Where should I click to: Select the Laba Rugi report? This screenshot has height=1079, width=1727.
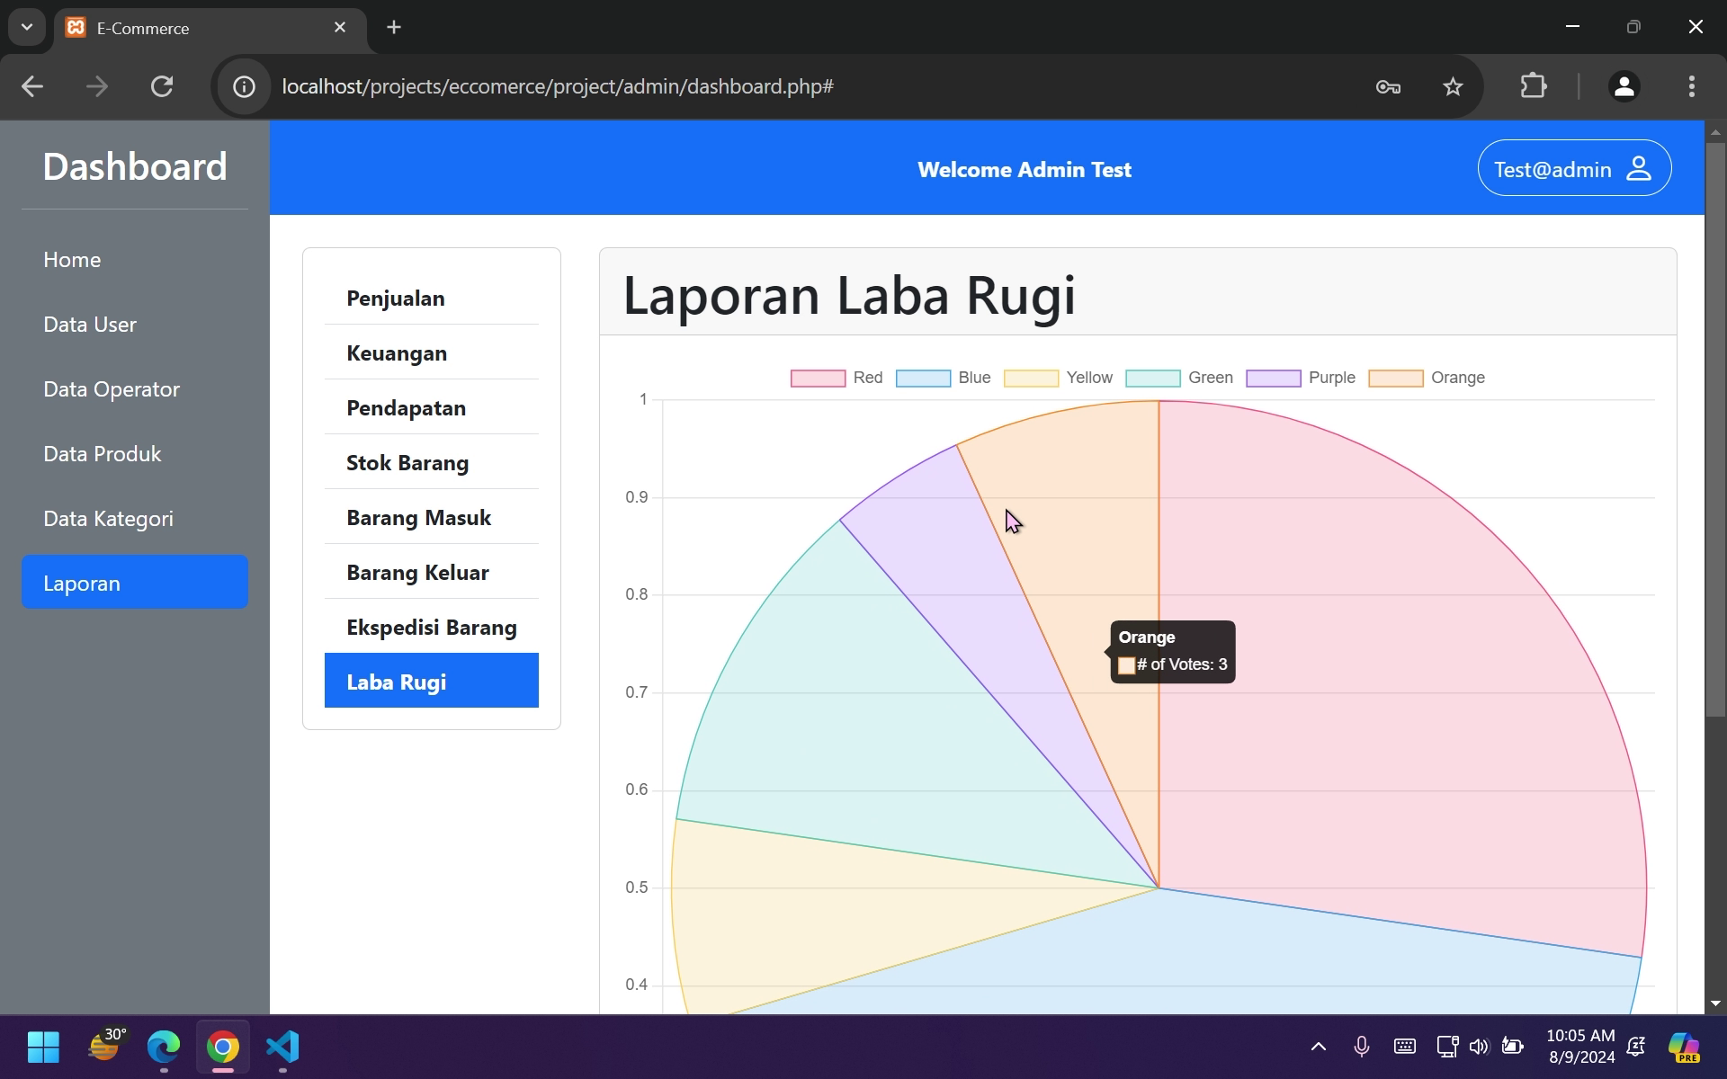(x=432, y=681)
